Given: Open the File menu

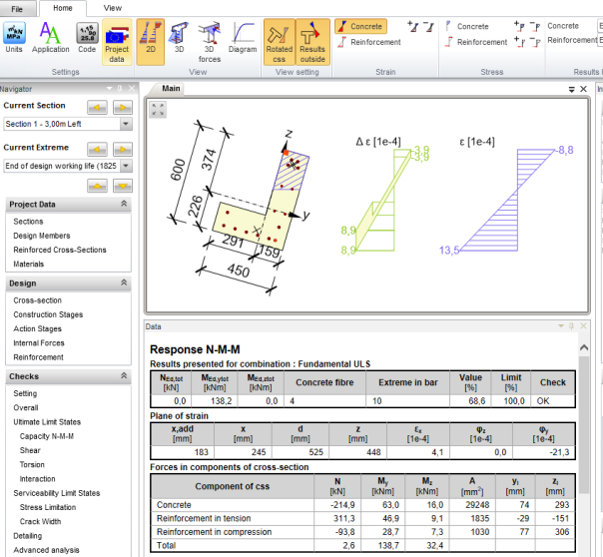Looking at the screenshot, I should (x=19, y=7).
